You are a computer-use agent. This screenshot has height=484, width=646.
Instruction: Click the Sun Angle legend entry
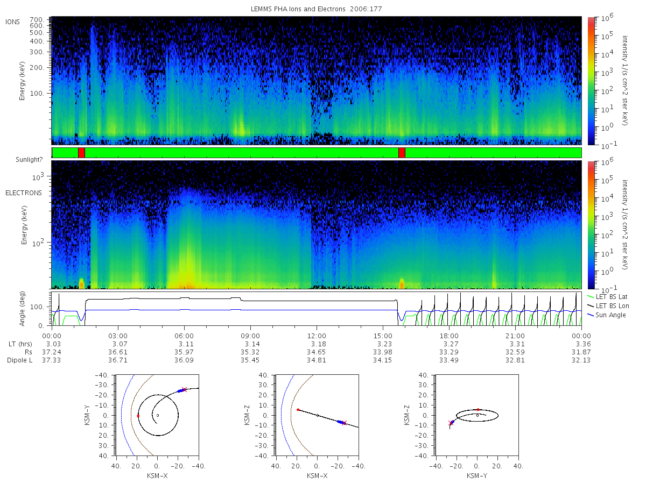click(x=607, y=315)
